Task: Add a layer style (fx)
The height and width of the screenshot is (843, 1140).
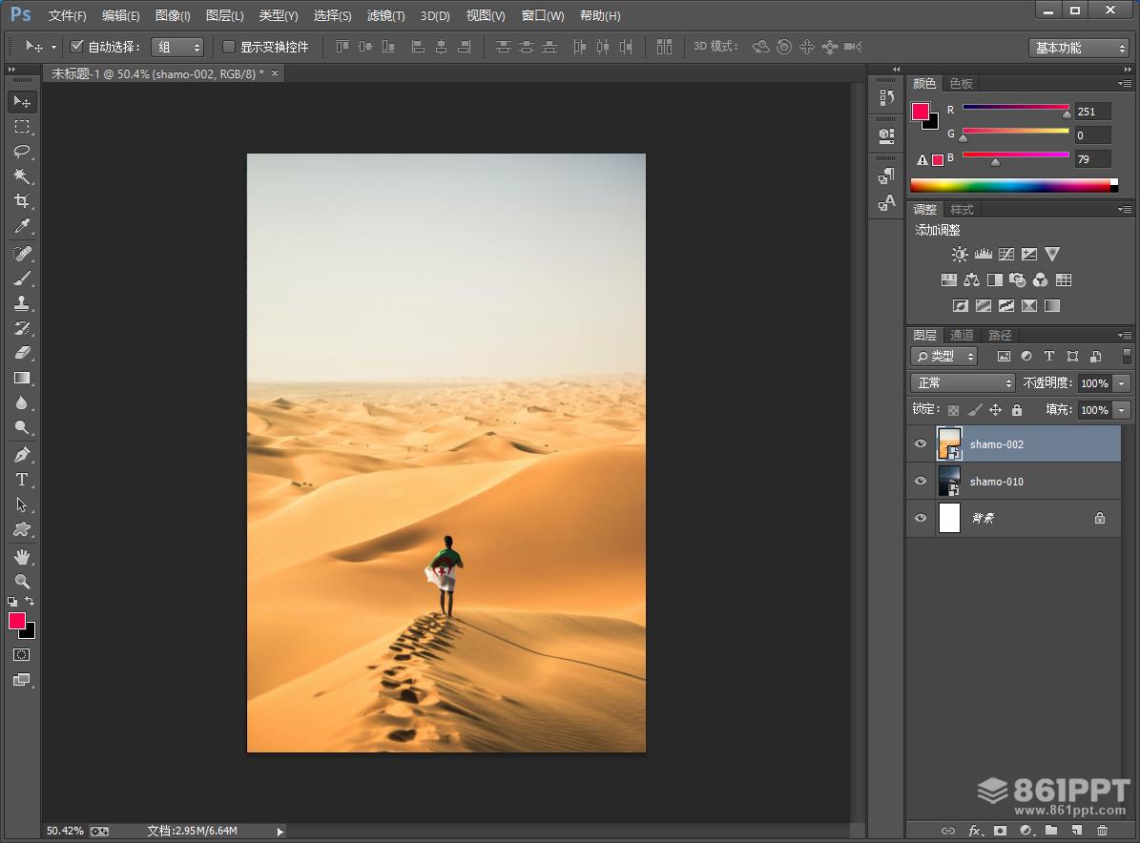Action: pos(975,830)
